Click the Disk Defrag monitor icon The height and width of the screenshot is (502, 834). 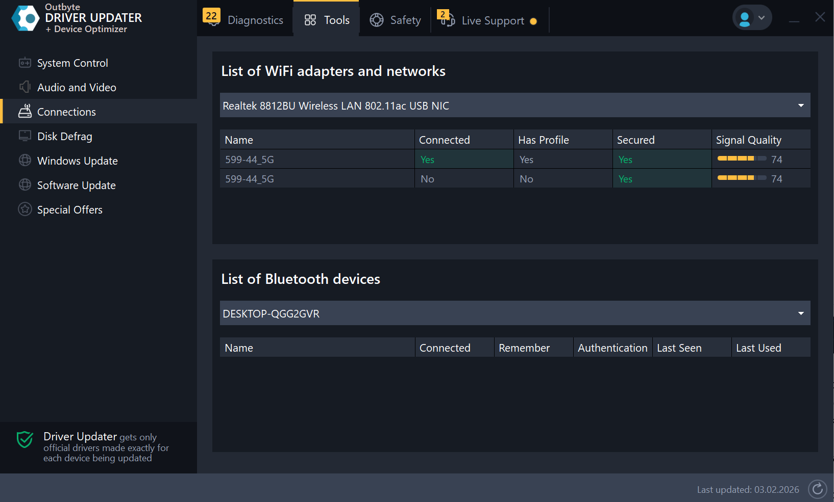[x=24, y=136]
